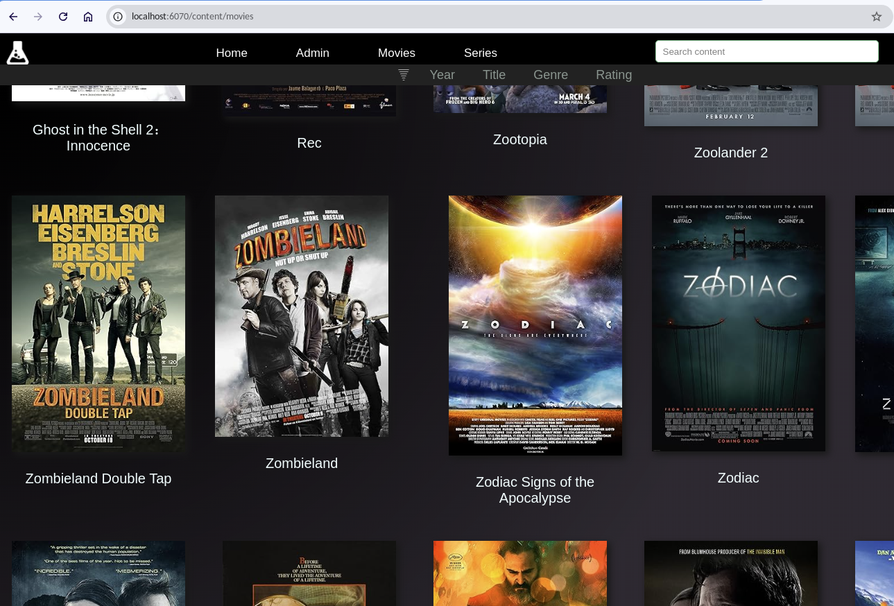Sort movies by Rating
Image resolution: width=894 pixels, height=606 pixels.
pyautogui.click(x=613, y=75)
